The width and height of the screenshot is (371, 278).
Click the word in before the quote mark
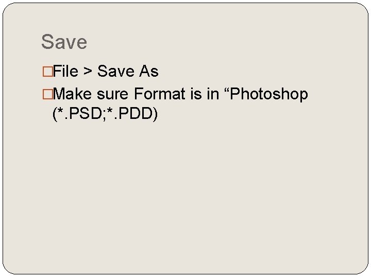coord(213,94)
